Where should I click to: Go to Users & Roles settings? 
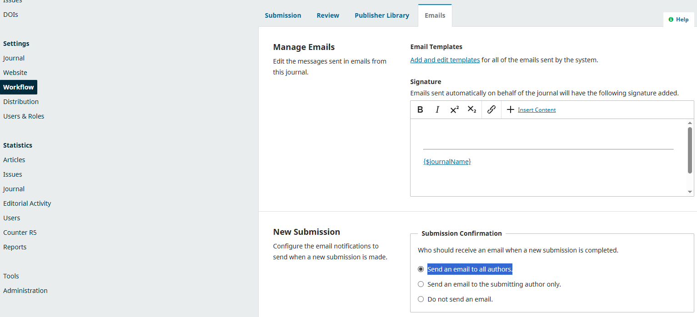click(24, 116)
